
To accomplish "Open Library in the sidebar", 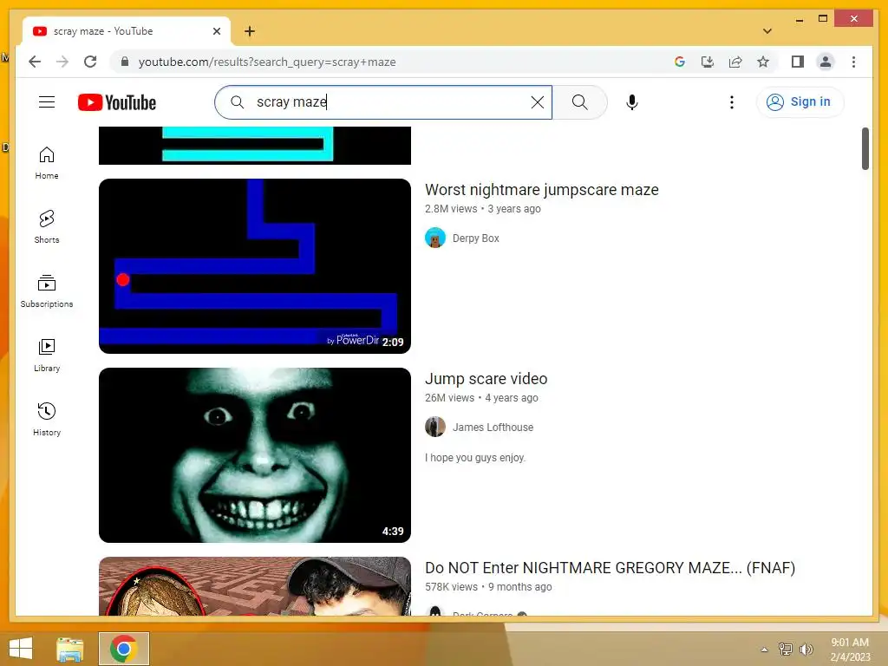I will pyautogui.click(x=47, y=355).
